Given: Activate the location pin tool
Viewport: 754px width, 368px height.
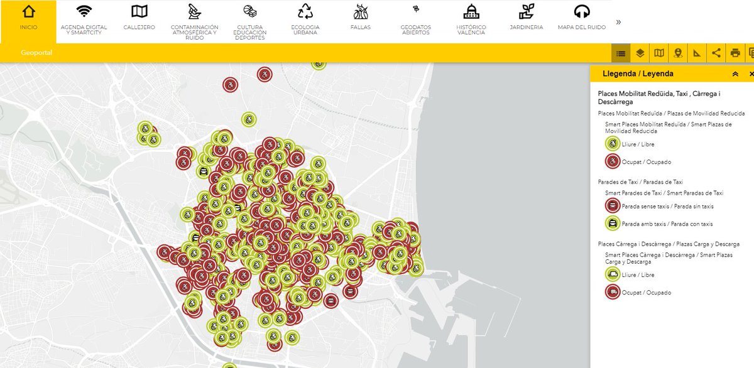Looking at the screenshot, I should 678,53.
